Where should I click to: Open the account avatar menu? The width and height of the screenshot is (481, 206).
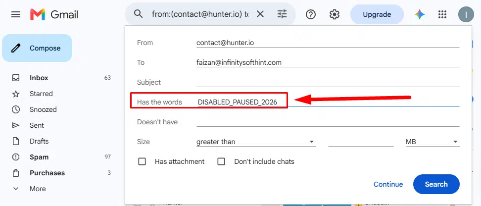(466, 14)
